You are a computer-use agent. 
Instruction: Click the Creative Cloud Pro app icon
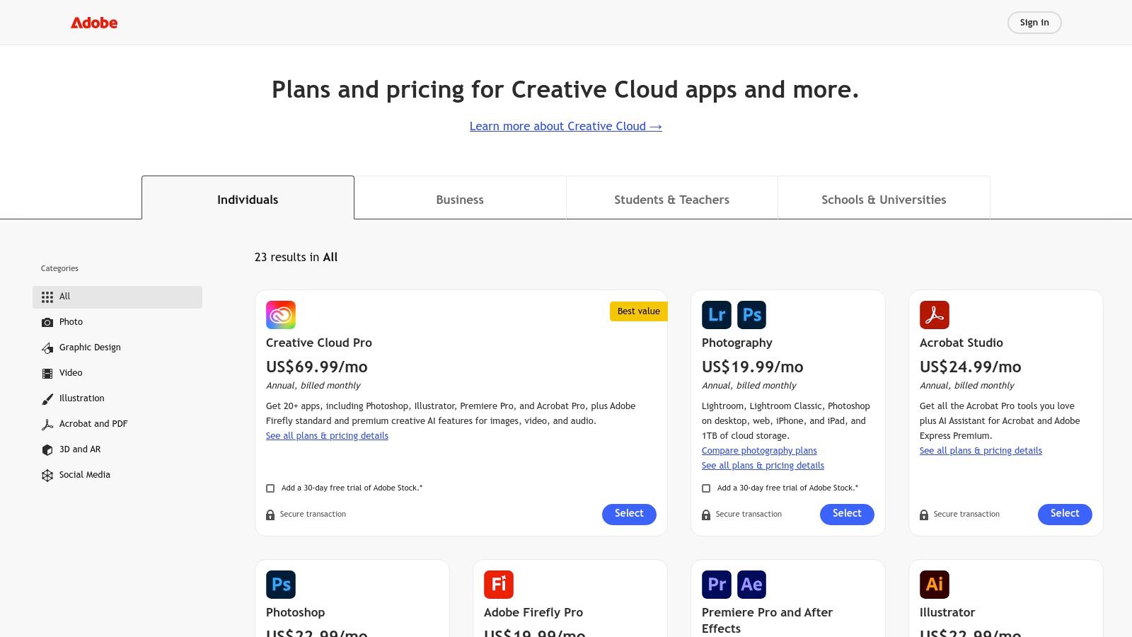[x=281, y=315]
